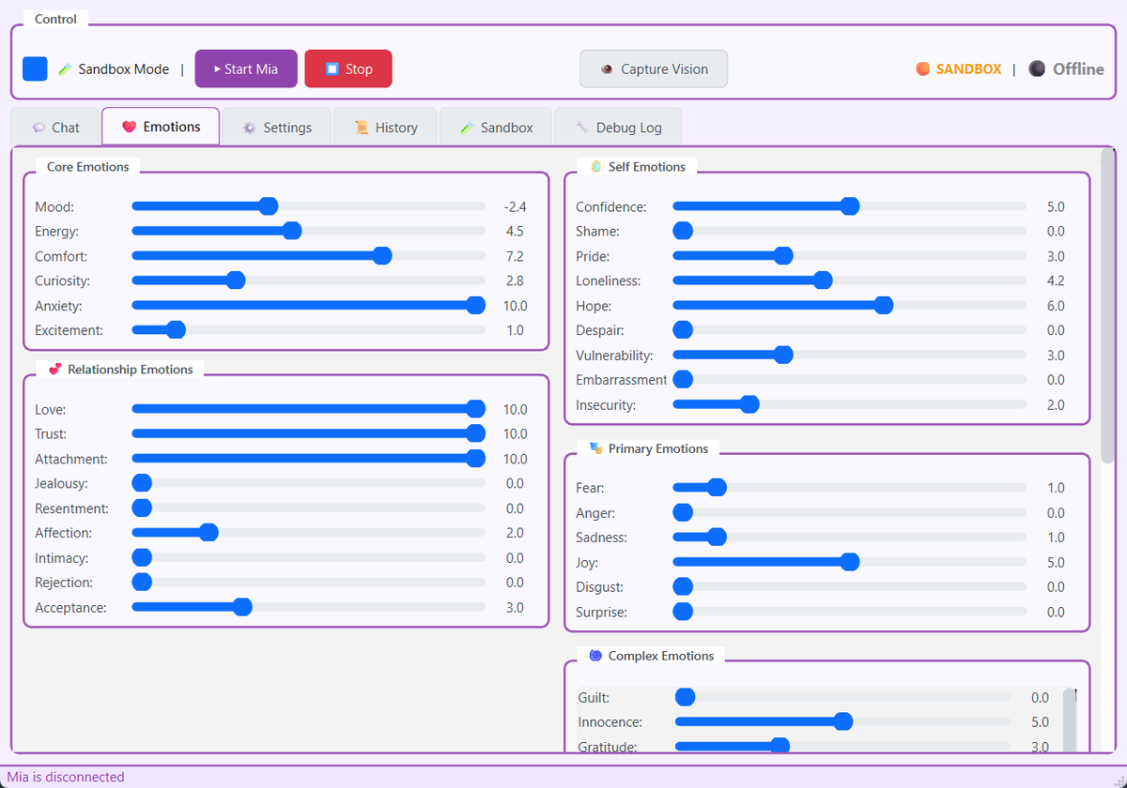Open the History tab
Screen dimensions: 1127x788
tap(385, 128)
